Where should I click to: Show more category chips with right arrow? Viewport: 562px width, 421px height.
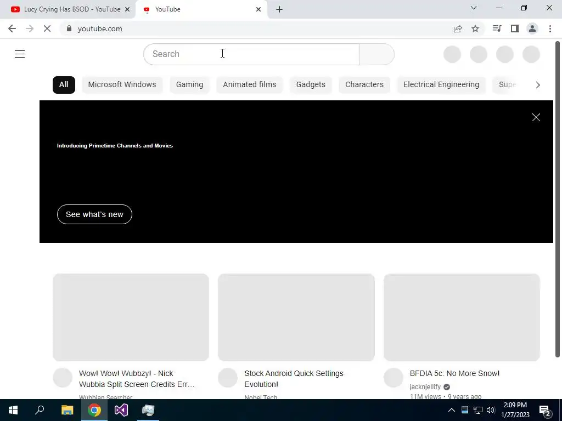pyautogui.click(x=538, y=85)
